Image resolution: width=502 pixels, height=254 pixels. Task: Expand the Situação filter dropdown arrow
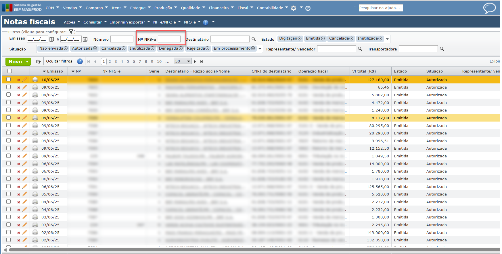click(260, 49)
